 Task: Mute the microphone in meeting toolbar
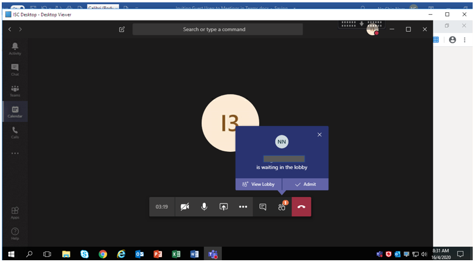pos(204,207)
